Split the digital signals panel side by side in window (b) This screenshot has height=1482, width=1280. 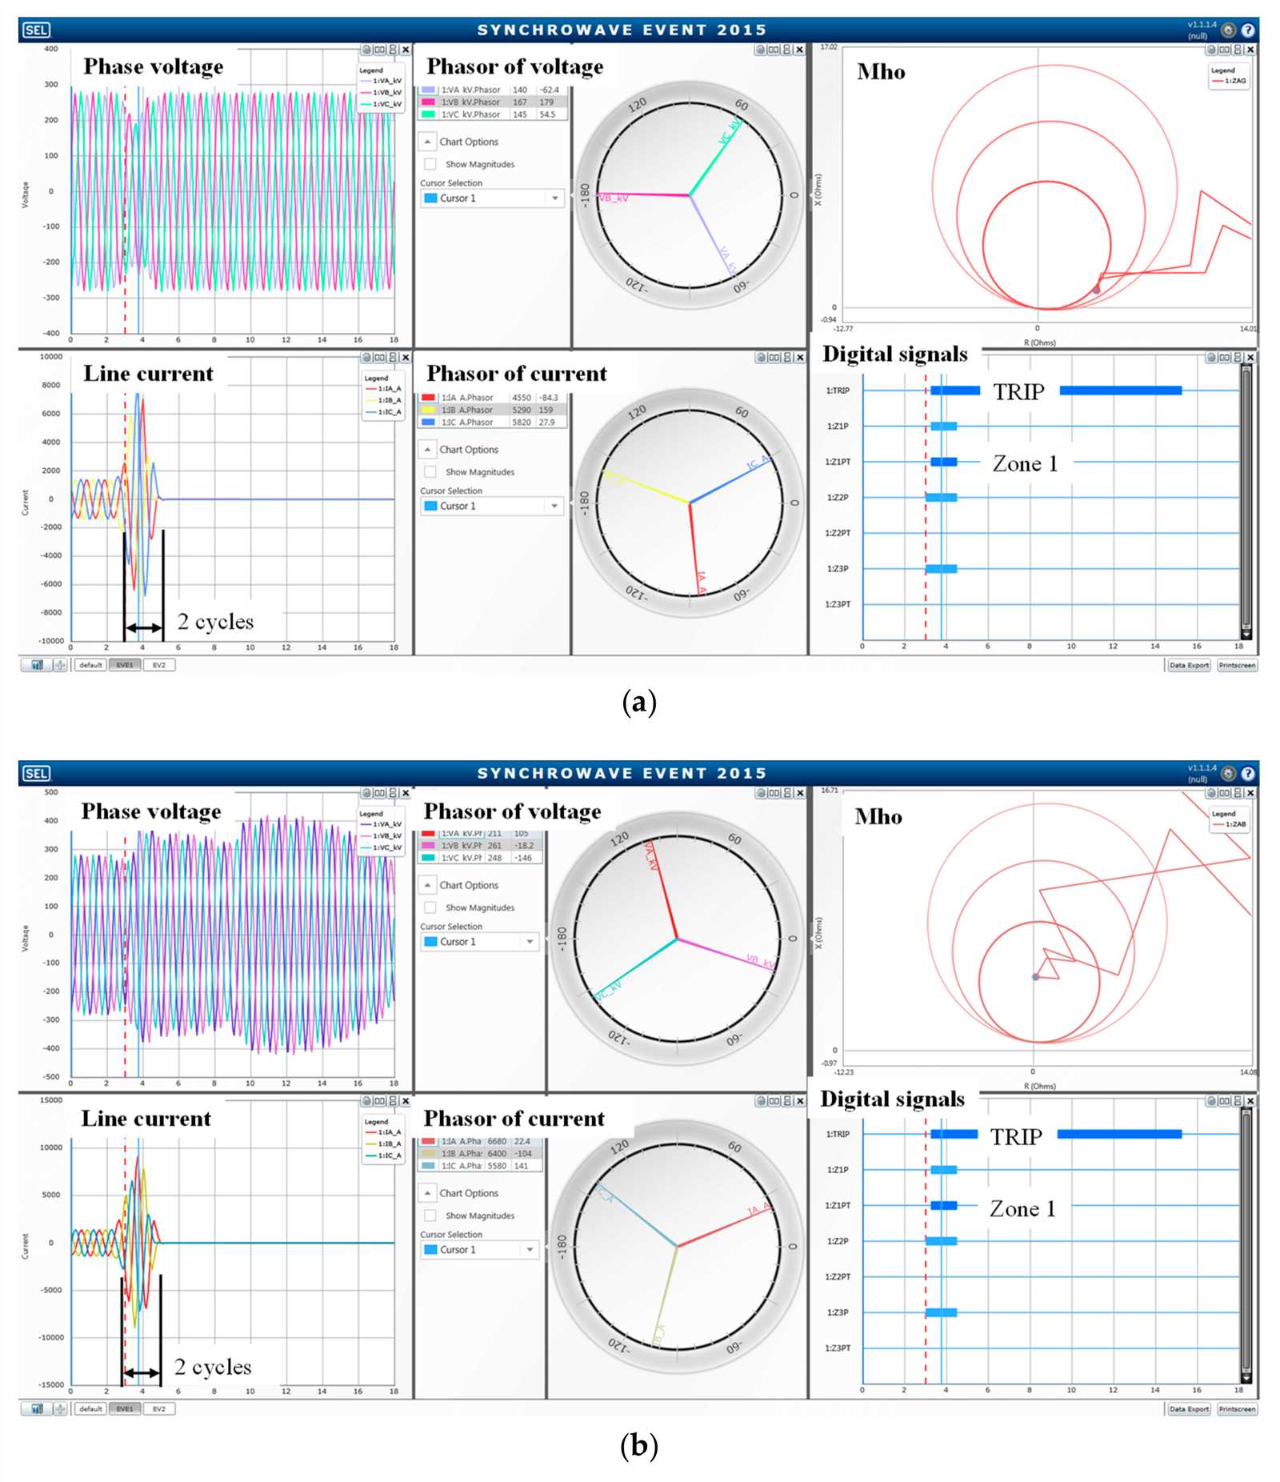point(1224,1101)
